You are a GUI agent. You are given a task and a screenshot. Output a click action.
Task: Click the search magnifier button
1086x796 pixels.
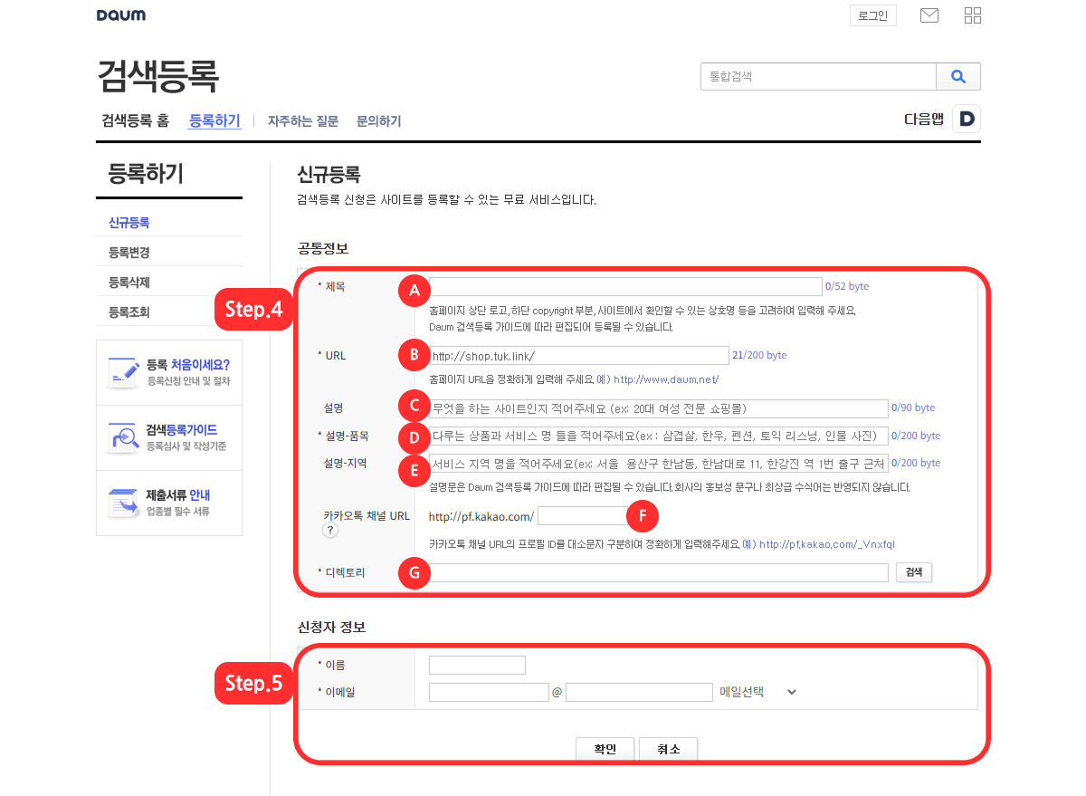point(958,77)
